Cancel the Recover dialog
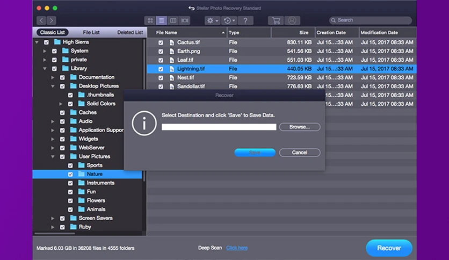 (x=300, y=153)
